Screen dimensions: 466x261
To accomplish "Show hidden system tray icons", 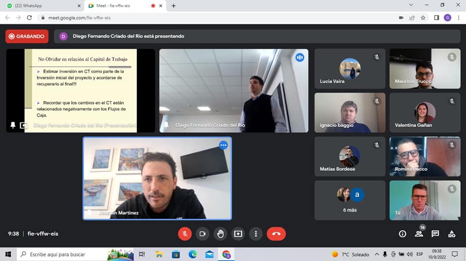I will (x=377, y=254).
